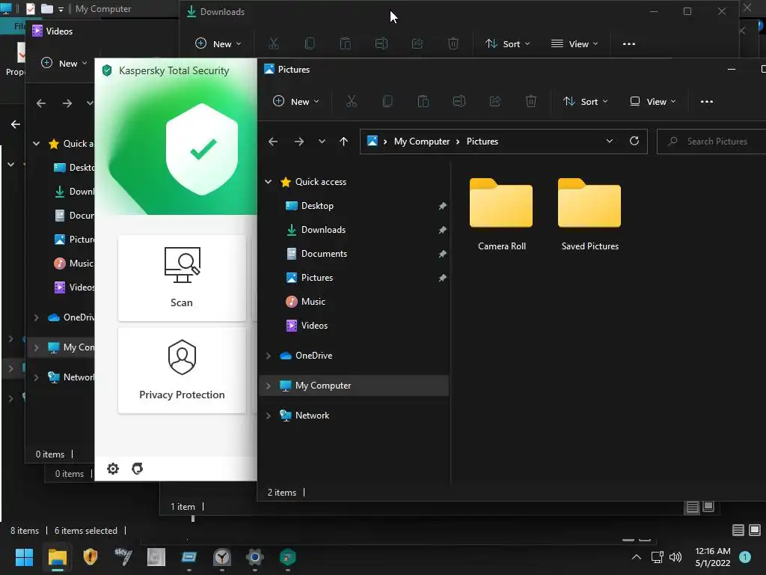
Task: Expand Network in Videos window sidebar
Action: (36, 377)
